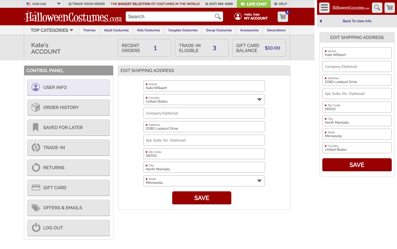This screenshot has height=249, width=397.
Task: Click Track Your Order link
Action: pos(86,4)
